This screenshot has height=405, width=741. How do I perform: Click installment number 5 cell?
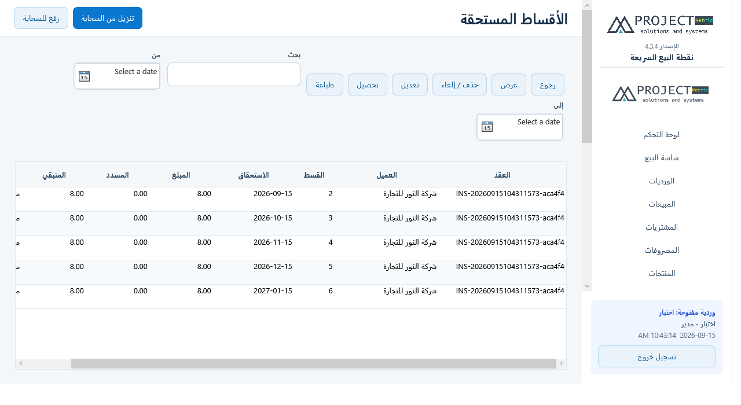[331, 267]
